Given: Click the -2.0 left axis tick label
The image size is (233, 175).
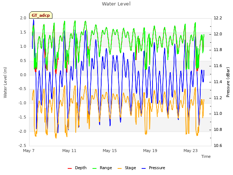Looking at the screenshot, I should coord(22,131).
